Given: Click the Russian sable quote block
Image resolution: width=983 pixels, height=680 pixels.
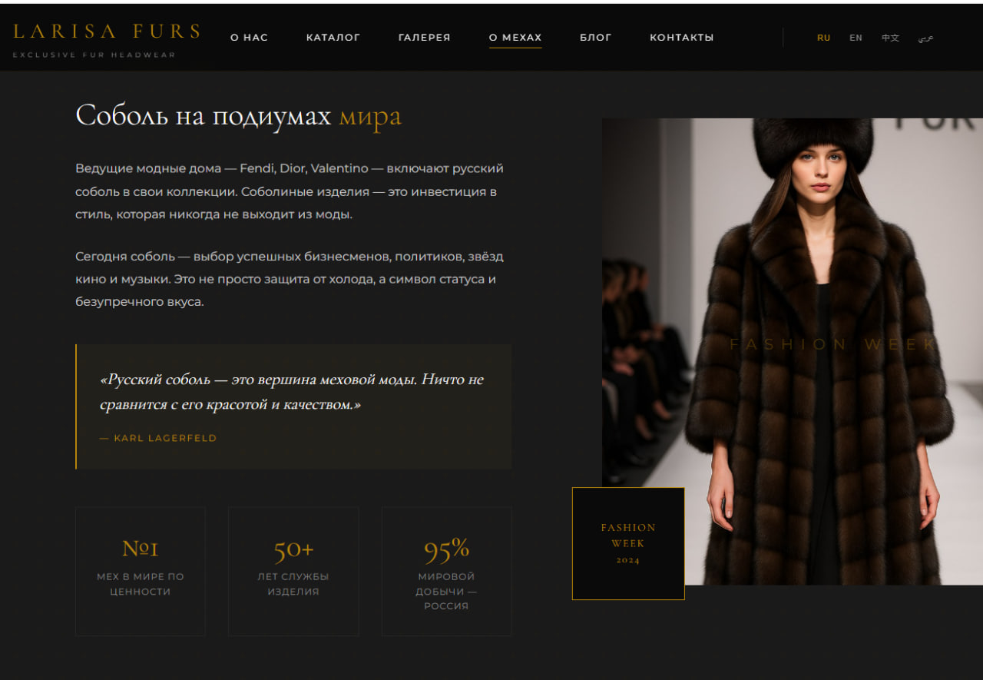Looking at the screenshot, I should click(293, 392).
